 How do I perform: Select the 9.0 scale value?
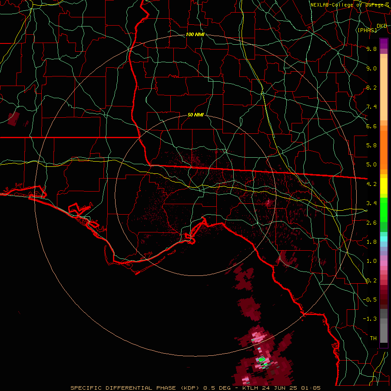point(371,68)
